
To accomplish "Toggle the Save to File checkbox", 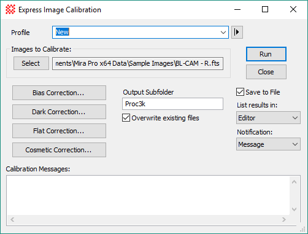I will pos(240,92).
